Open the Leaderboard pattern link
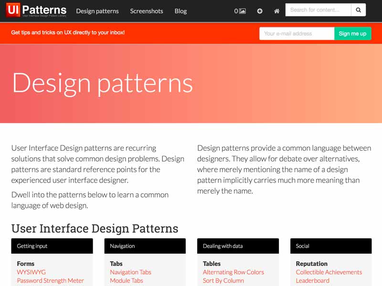 (312, 281)
